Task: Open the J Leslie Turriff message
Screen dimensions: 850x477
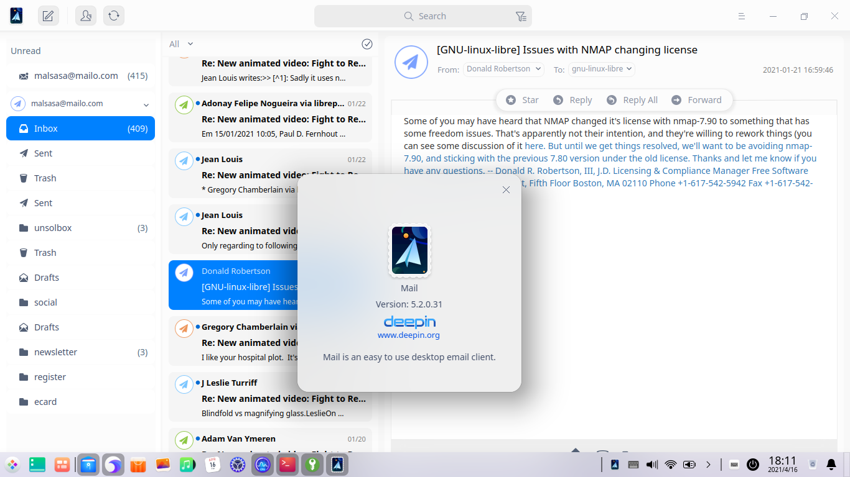Action: pos(270,397)
